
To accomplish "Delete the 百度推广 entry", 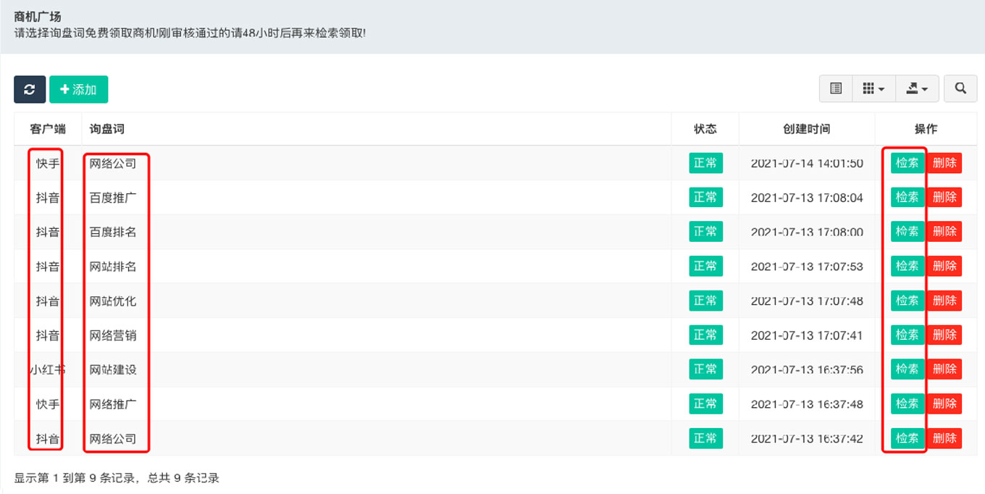I will (x=944, y=197).
